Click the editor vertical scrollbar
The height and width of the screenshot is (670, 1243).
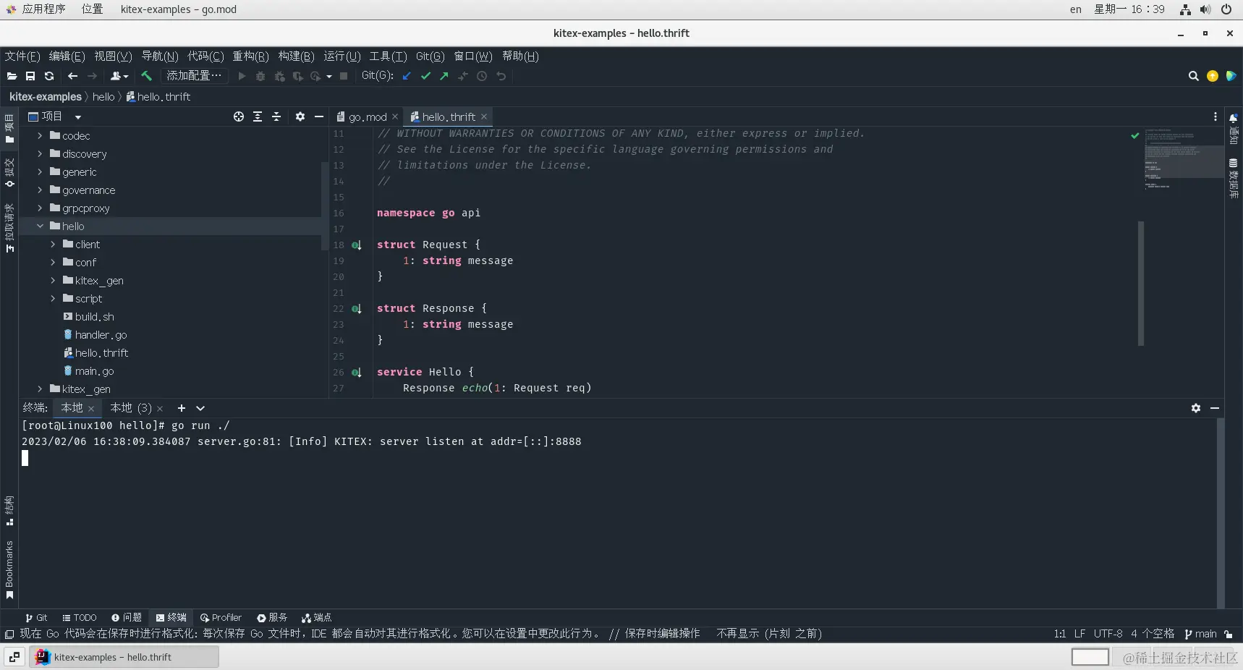click(x=1141, y=284)
